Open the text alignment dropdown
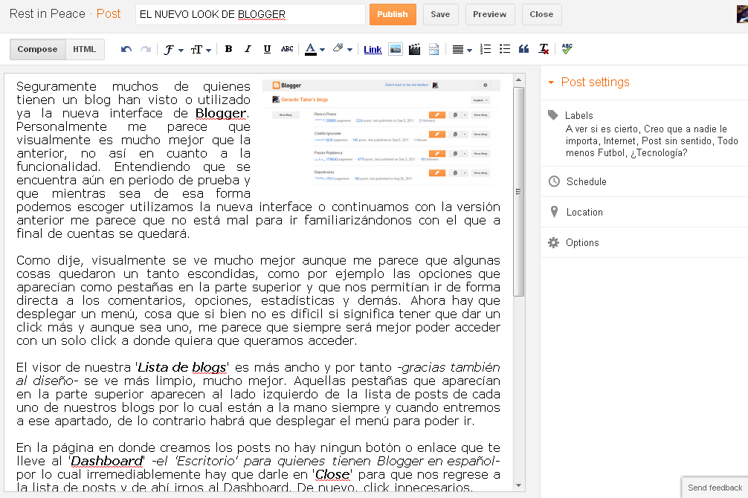This screenshot has height=498, width=748. click(x=462, y=50)
